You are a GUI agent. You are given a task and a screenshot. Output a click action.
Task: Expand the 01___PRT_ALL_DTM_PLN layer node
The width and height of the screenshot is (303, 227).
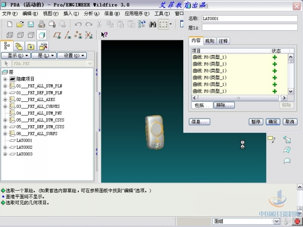pyautogui.click(x=5, y=86)
